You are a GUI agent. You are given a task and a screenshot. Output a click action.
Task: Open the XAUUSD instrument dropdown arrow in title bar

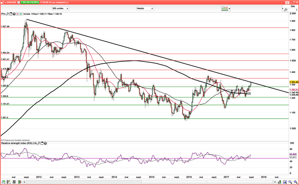[x=5, y=3]
